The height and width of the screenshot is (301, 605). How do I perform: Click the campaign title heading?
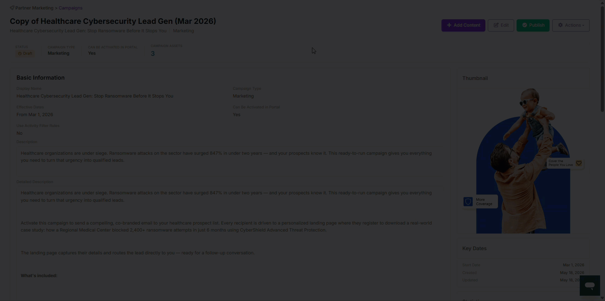(x=113, y=21)
